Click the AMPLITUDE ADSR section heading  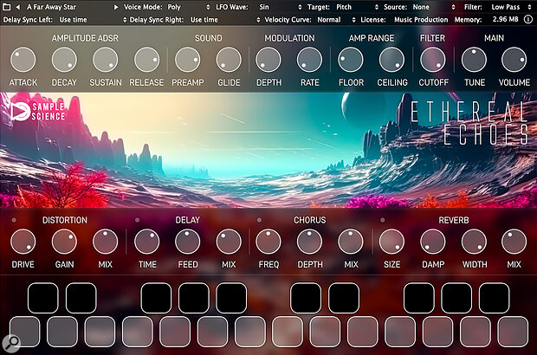pos(85,38)
